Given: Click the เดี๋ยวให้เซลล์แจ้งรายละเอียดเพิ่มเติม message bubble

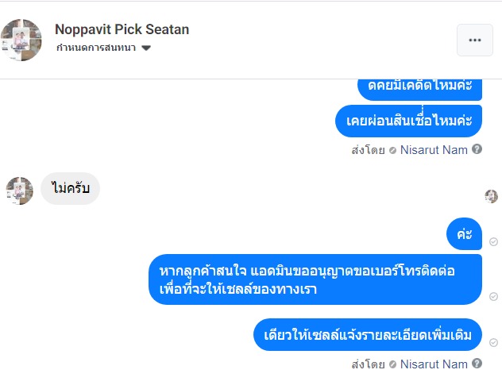Looking at the screenshot, I should 368,335.
